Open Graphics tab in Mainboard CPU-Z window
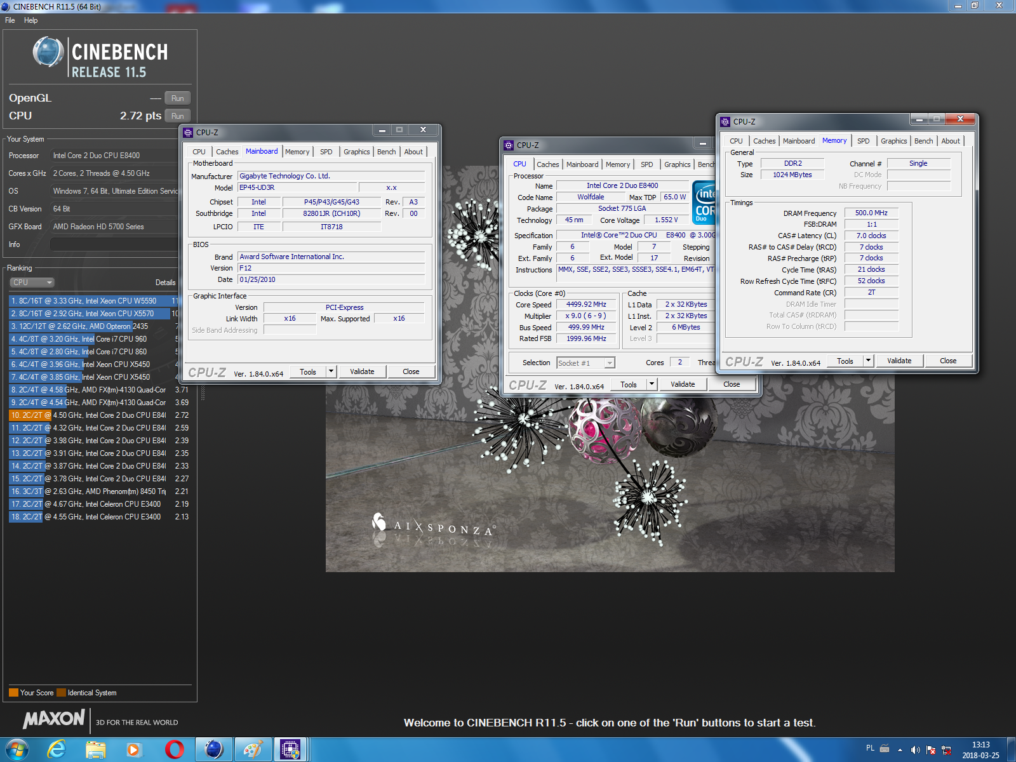This screenshot has height=762, width=1016. (x=356, y=152)
